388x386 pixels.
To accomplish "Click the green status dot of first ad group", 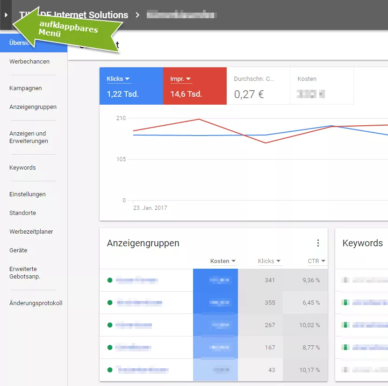I will click(110, 280).
